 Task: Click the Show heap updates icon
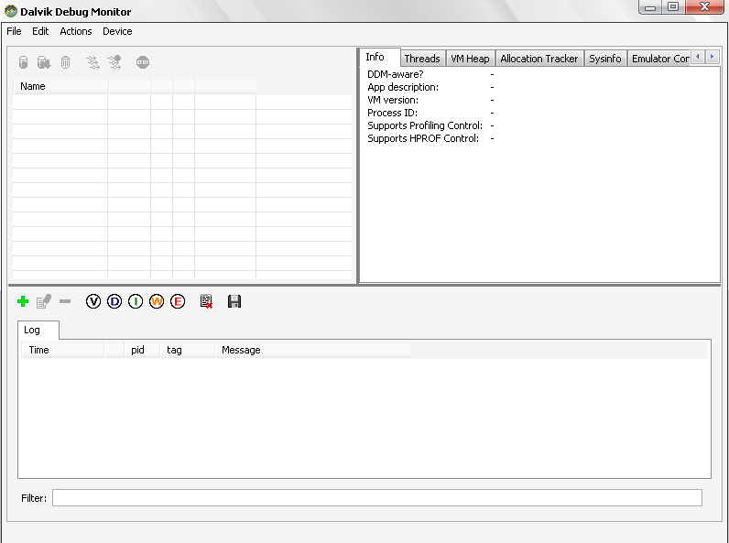[x=23, y=62]
